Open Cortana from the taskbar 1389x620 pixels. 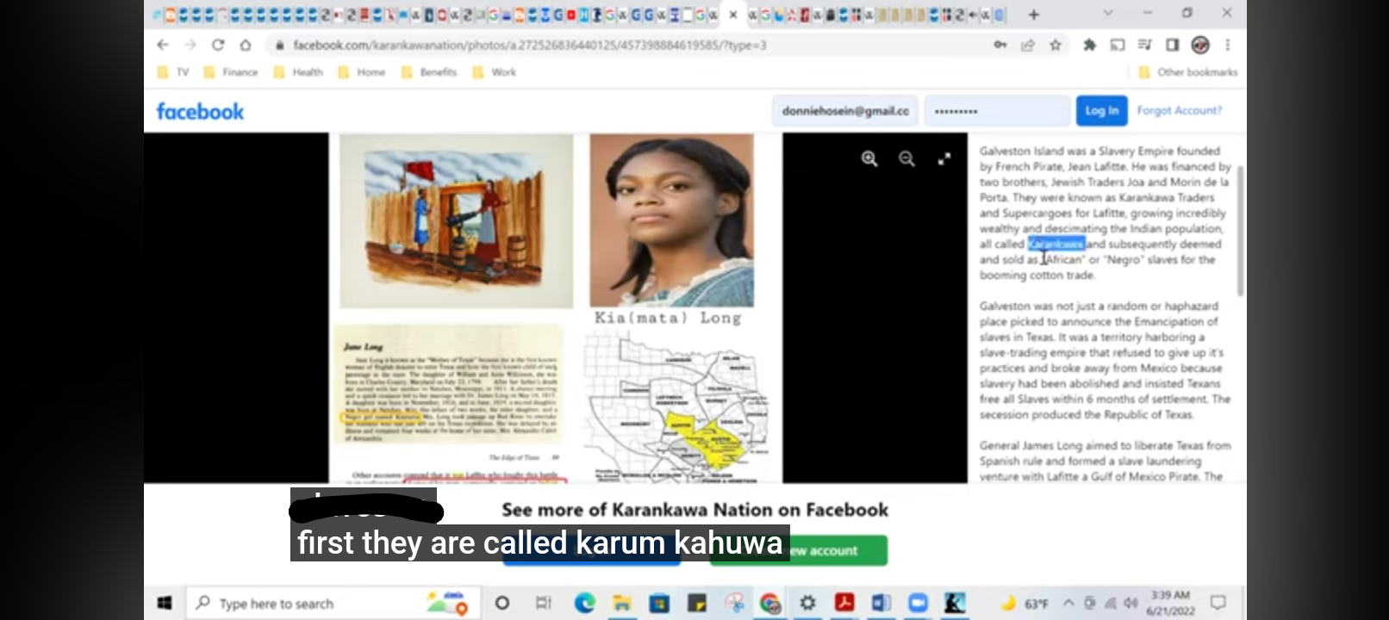[502, 603]
